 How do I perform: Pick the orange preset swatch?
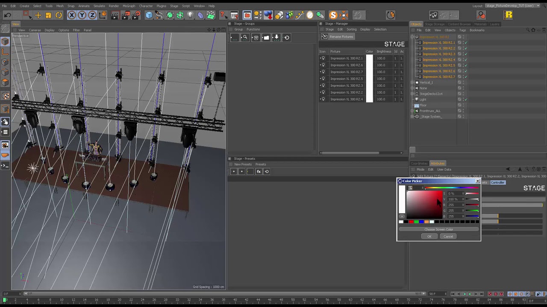tap(426, 222)
